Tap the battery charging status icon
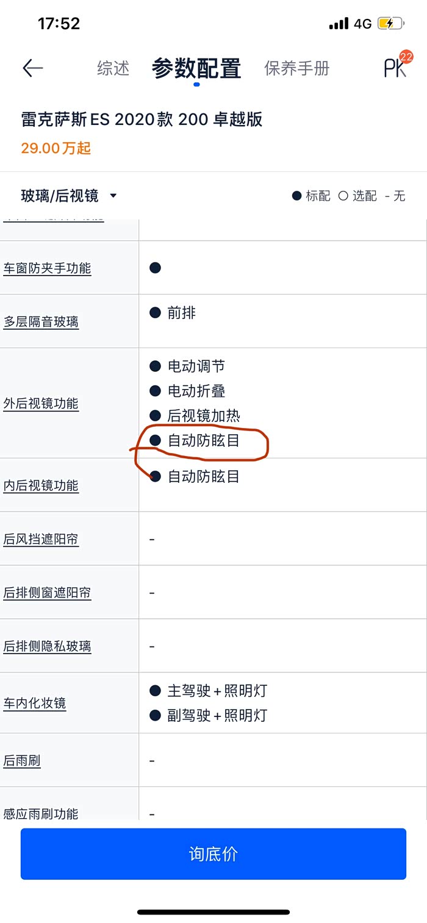 tap(390, 24)
